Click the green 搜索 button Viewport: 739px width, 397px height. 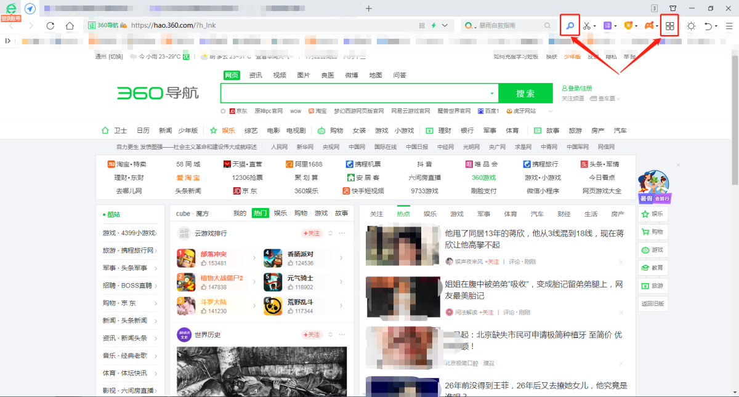tap(525, 94)
